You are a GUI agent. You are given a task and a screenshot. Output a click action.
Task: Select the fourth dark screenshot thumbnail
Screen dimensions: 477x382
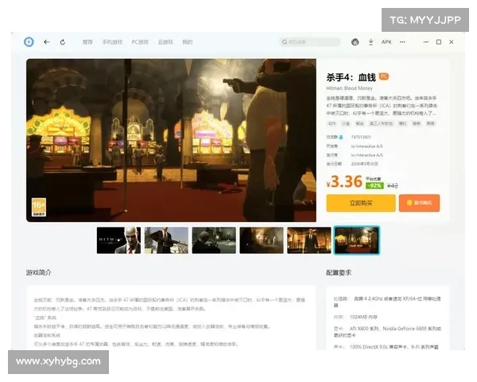[262, 240]
